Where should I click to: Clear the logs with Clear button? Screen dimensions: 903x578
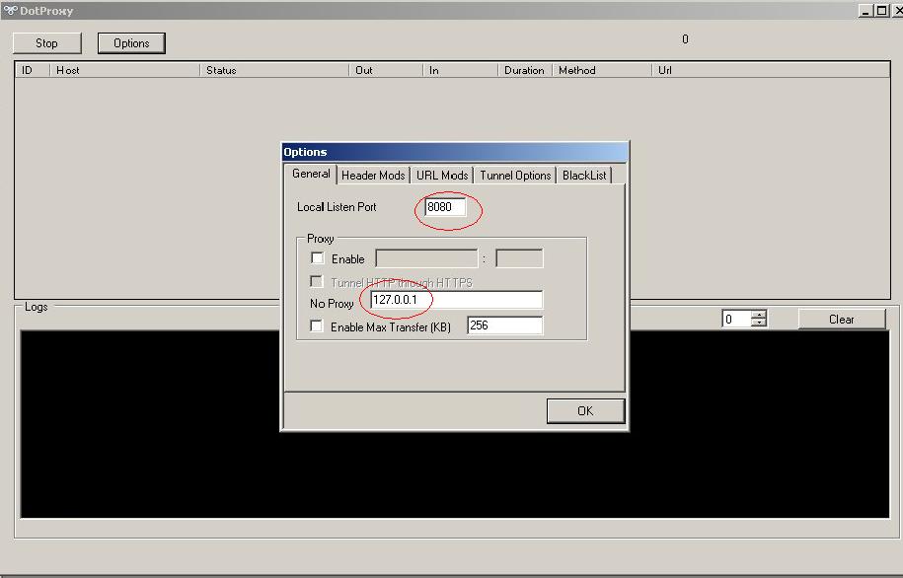tap(842, 320)
